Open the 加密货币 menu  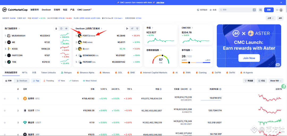pyautogui.click(x=35, y=10)
